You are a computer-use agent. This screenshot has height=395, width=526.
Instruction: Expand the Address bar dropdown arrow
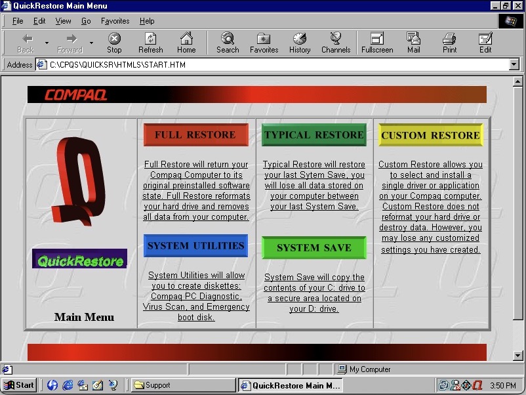click(514, 65)
